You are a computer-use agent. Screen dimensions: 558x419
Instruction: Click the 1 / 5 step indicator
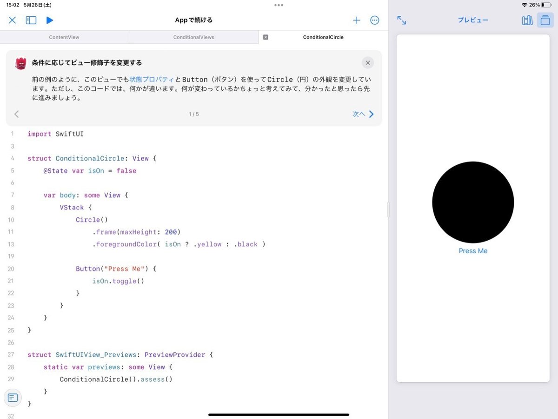[x=194, y=114]
